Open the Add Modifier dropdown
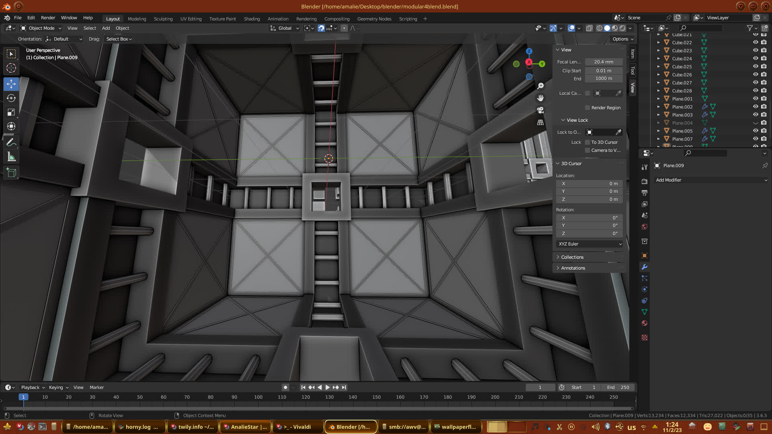The image size is (772, 434). click(711, 180)
